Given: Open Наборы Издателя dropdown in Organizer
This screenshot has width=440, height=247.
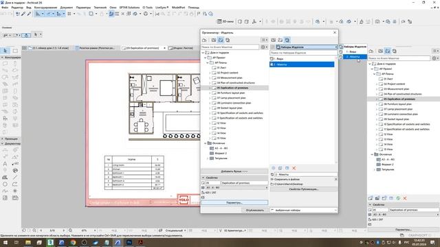Looking at the screenshot, I should click(306, 47).
